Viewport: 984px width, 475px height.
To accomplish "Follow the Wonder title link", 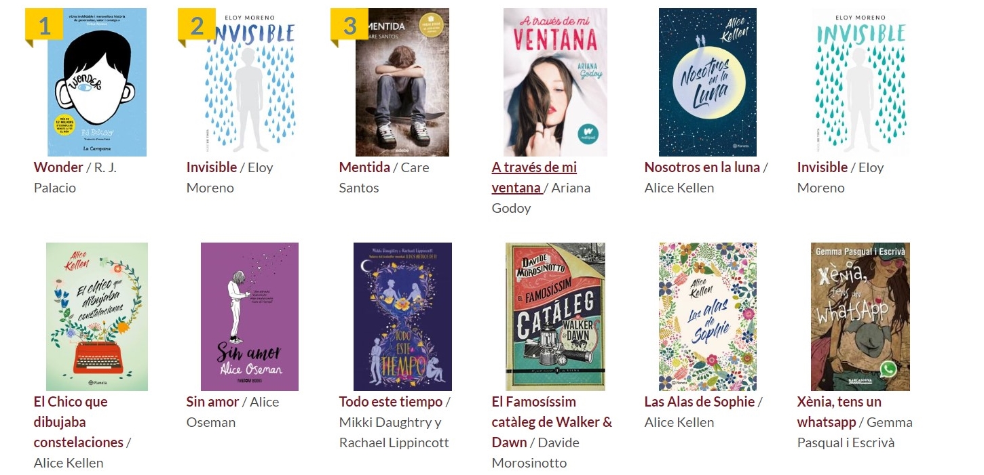I will 58,167.
